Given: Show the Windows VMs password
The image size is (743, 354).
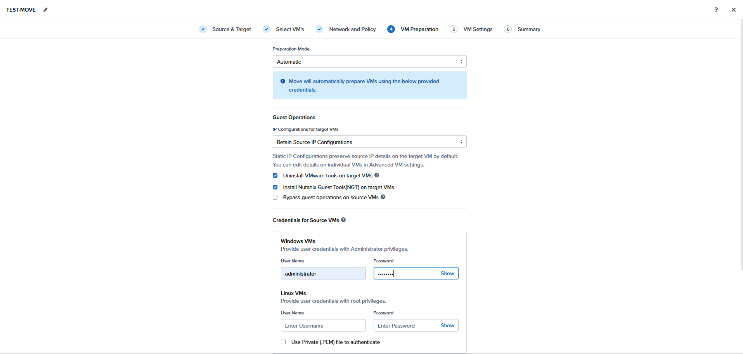Looking at the screenshot, I should coord(447,273).
